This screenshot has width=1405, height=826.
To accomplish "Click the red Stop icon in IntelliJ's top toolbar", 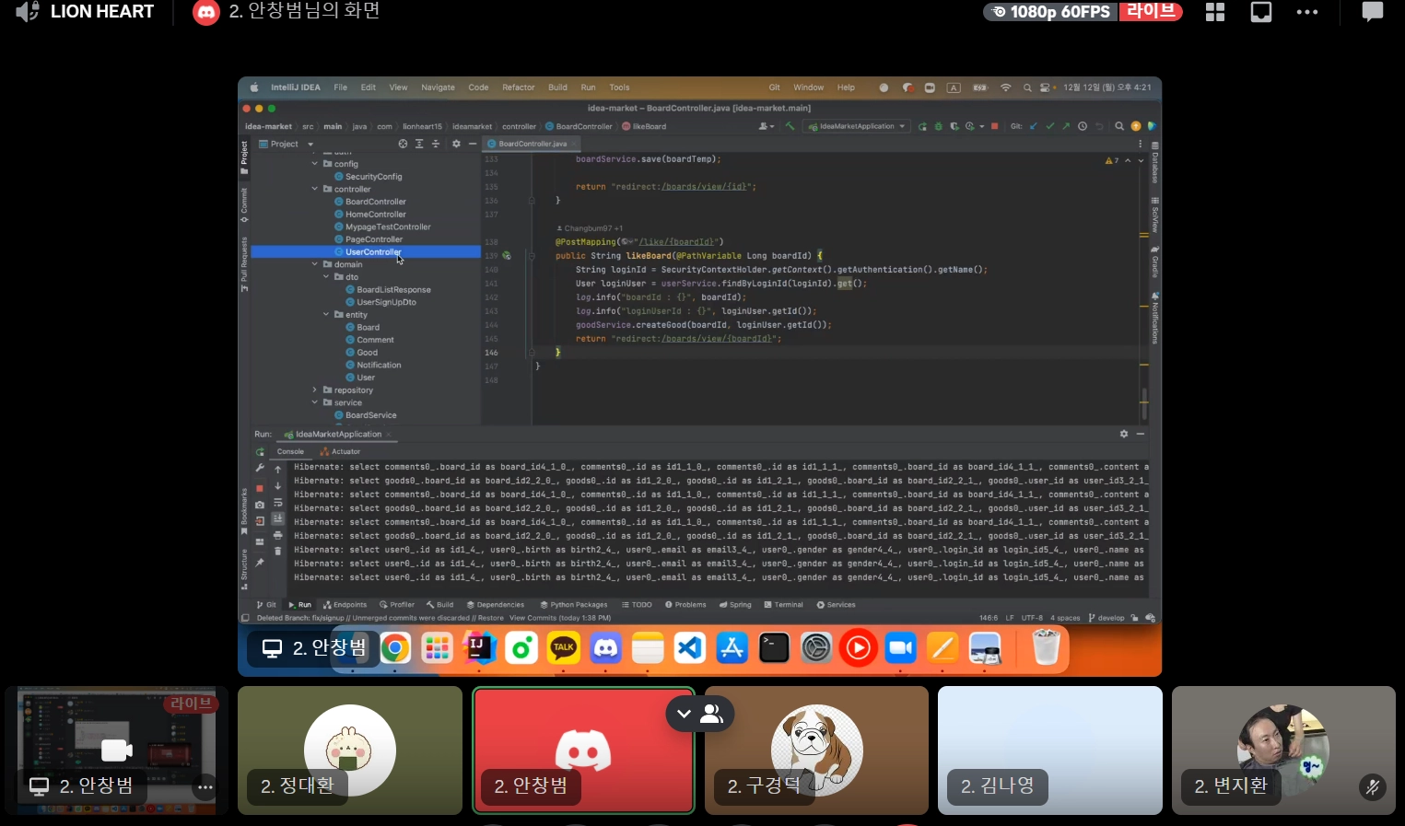I will click(994, 126).
